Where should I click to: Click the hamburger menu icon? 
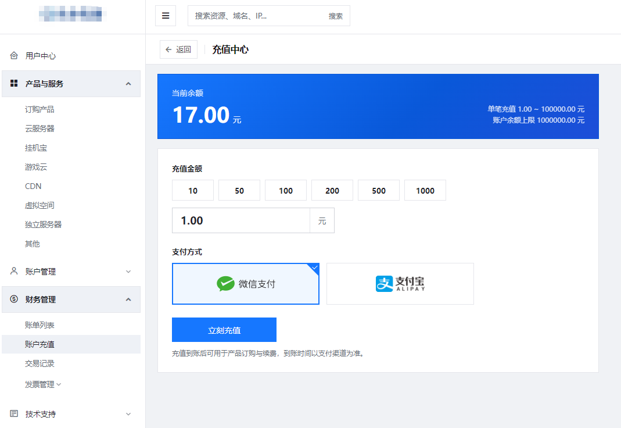pos(166,16)
